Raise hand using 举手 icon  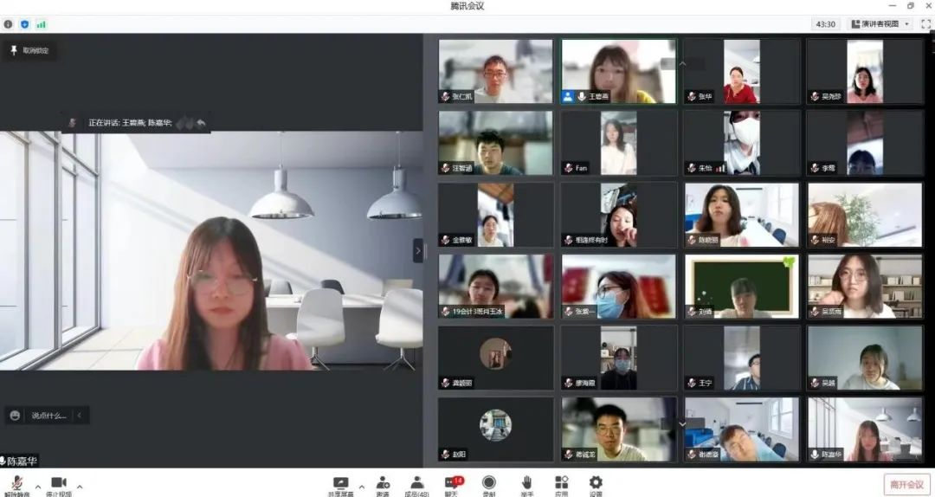pyautogui.click(x=526, y=483)
